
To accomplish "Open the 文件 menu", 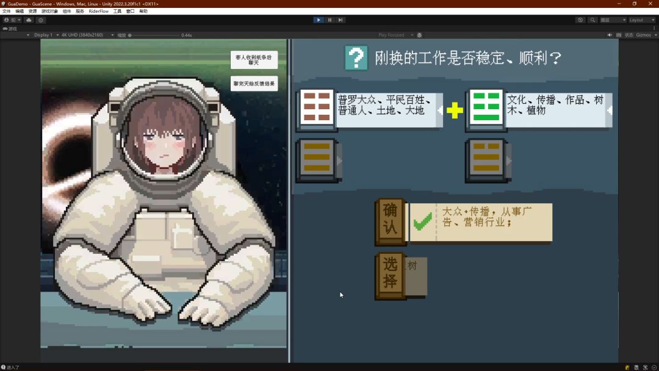I will click(6, 12).
